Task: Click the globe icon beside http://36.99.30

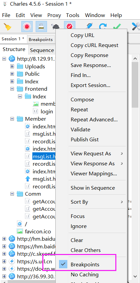Action: click(x=12, y=276)
